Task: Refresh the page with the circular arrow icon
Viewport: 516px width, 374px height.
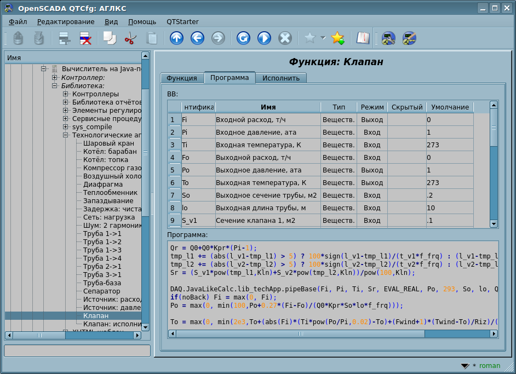Action: click(243, 38)
